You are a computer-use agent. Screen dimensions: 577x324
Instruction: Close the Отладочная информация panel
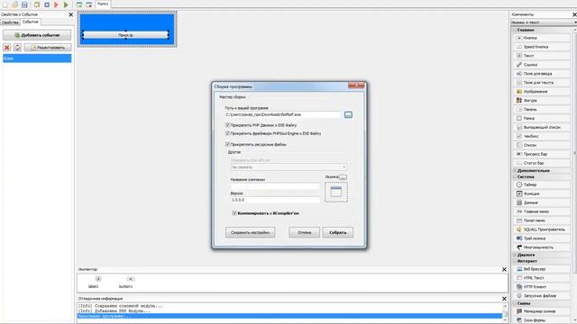[x=504, y=299]
